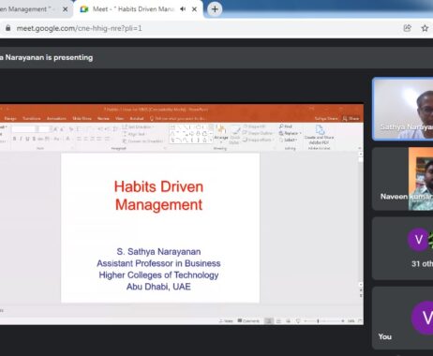Open Text Direction dropdown

click(138, 127)
